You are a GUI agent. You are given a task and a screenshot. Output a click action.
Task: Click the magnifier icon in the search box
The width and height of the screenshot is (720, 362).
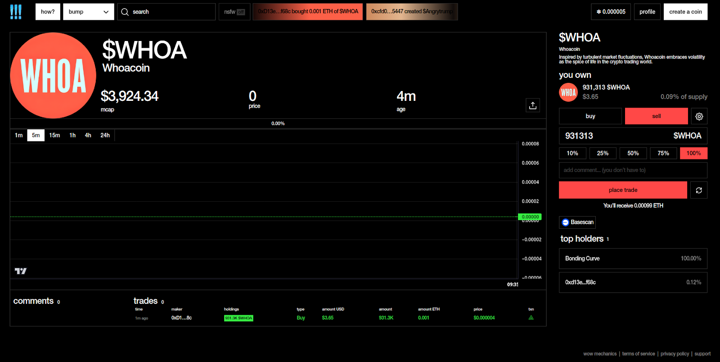click(125, 12)
